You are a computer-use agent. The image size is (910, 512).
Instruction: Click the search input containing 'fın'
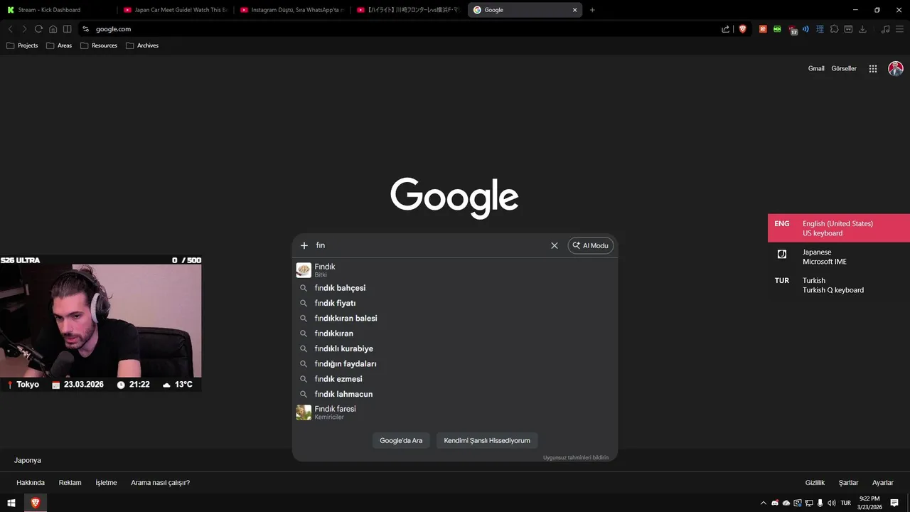pos(430,245)
